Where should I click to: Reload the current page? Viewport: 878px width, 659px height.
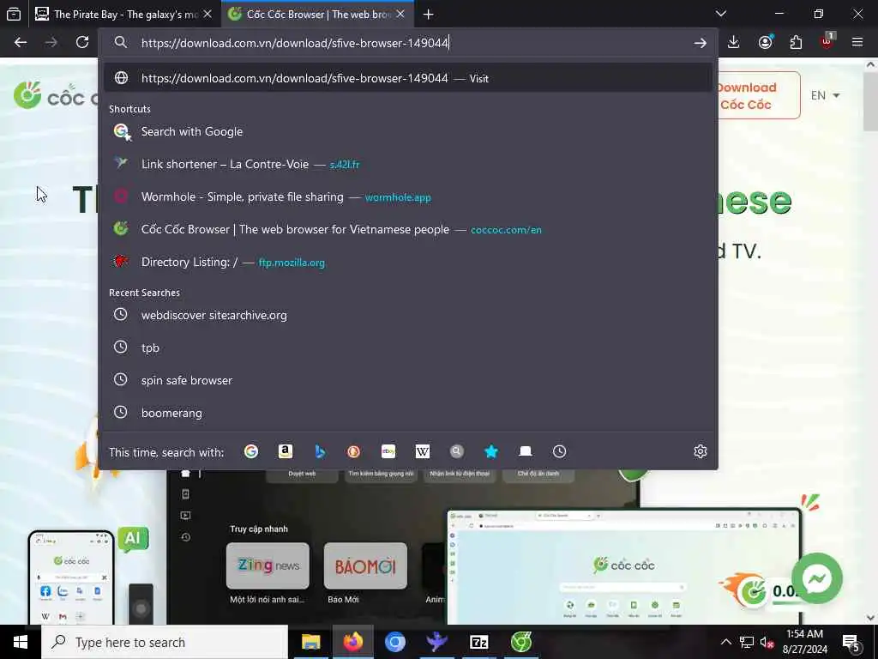click(82, 43)
